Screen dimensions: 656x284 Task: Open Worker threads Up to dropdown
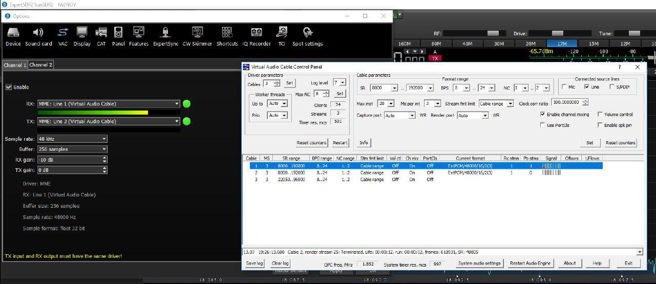pyautogui.click(x=278, y=103)
